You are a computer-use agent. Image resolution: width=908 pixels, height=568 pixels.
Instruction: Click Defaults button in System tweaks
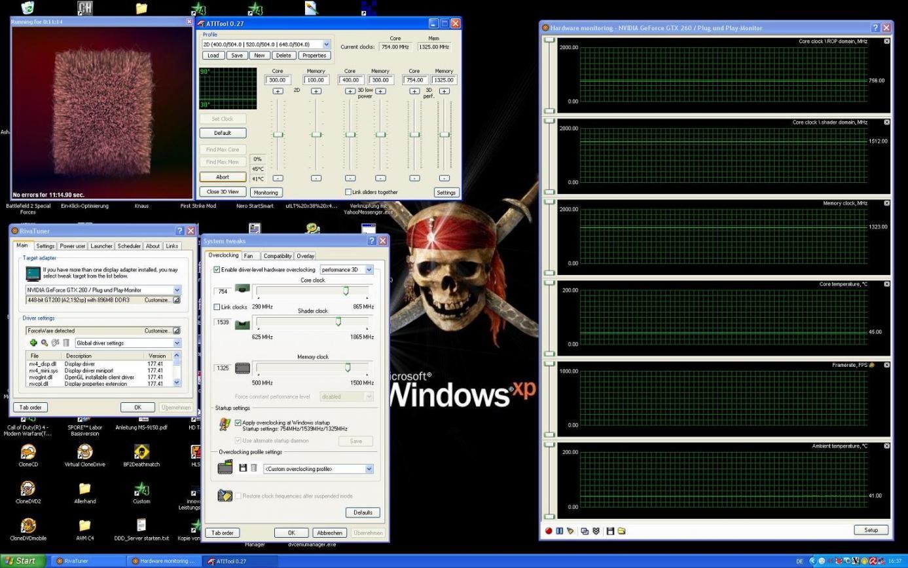pyautogui.click(x=363, y=512)
